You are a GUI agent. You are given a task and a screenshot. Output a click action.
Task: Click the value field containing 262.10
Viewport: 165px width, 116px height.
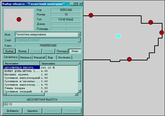click(42, 104)
